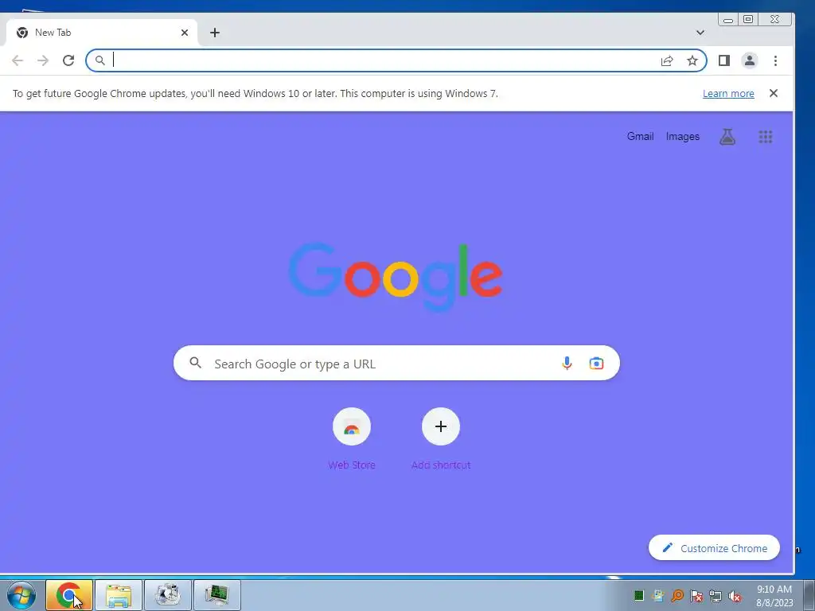Expand the tab search chevron
Screen dimensions: 815x611
pos(700,33)
